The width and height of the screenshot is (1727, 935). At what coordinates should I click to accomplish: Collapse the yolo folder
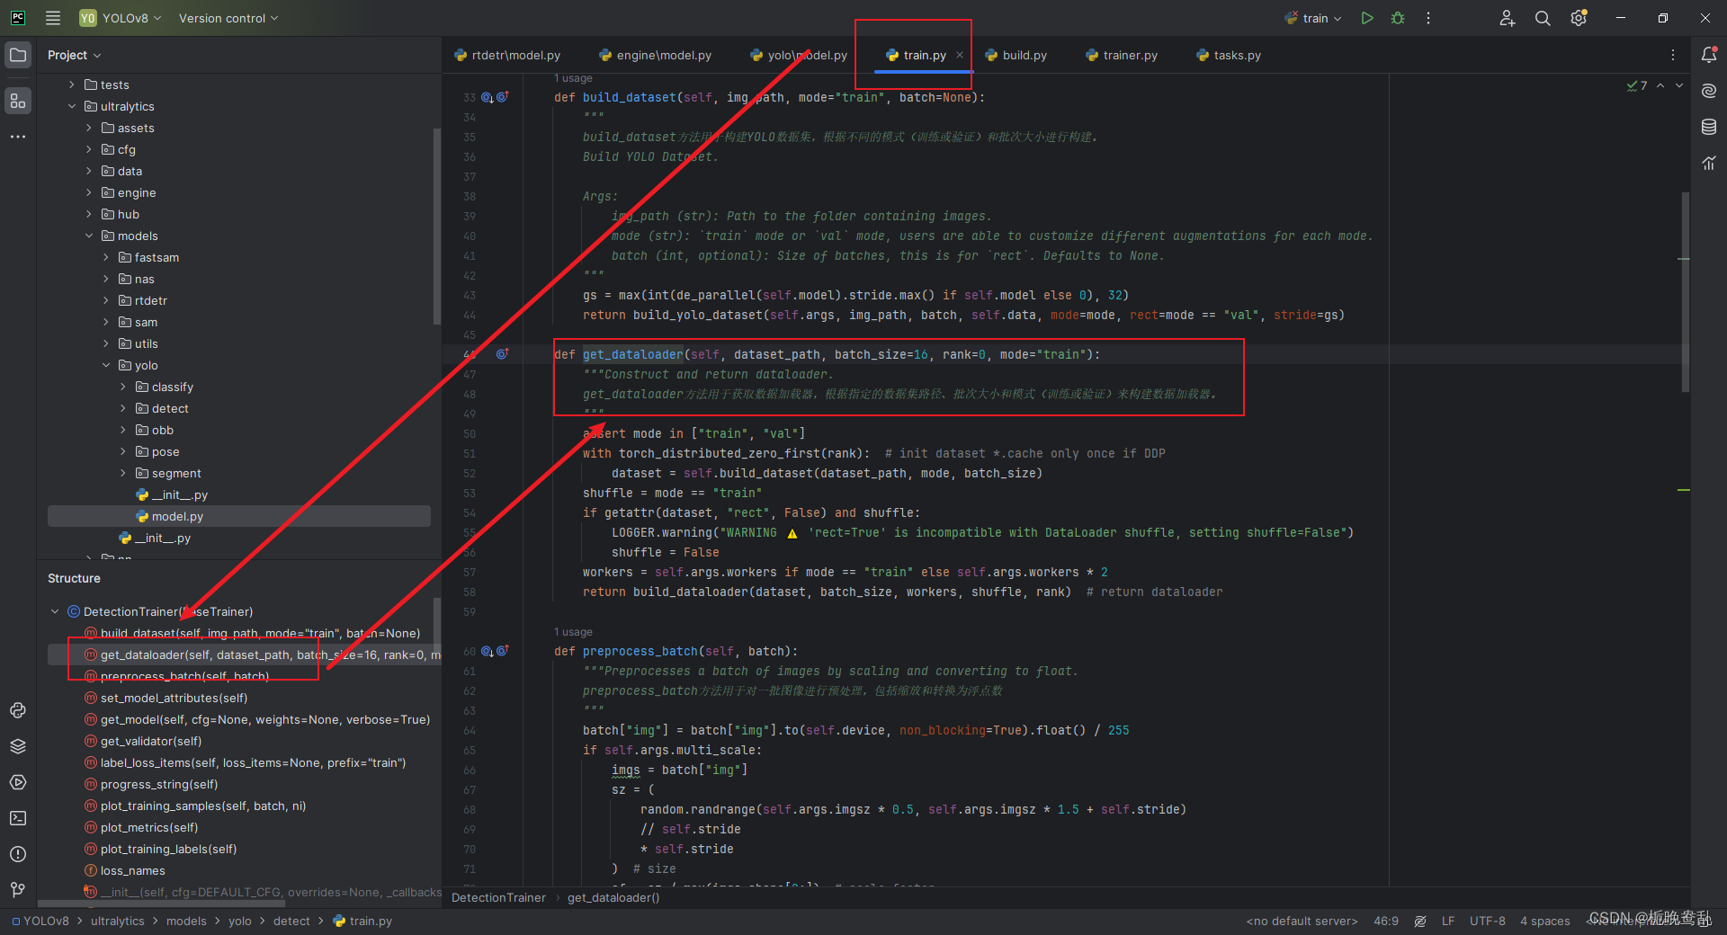pyautogui.click(x=106, y=365)
